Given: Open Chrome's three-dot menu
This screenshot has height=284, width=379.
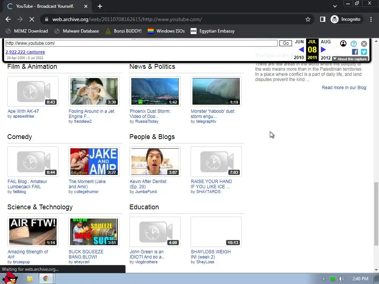Looking at the screenshot, I should pos(371,19).
